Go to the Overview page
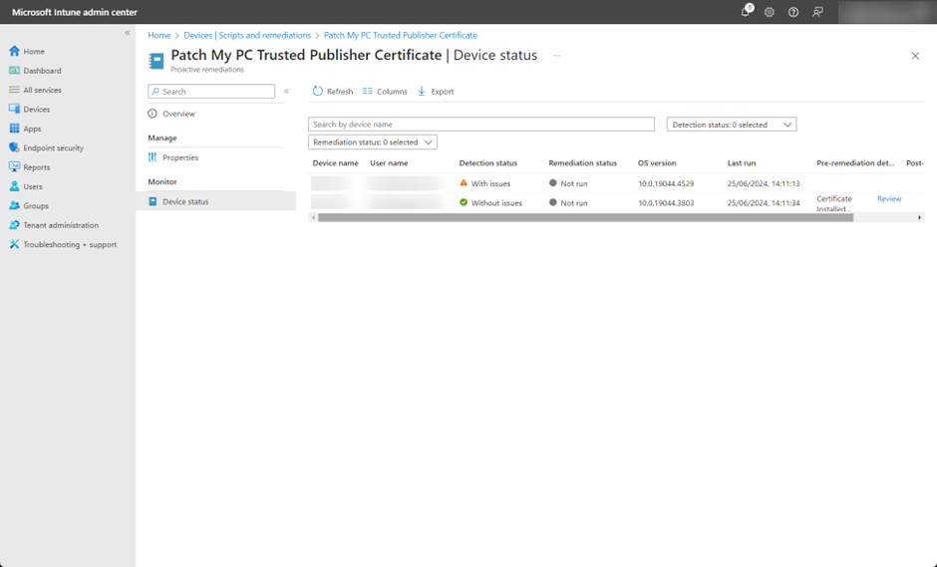 pos(178,114)
